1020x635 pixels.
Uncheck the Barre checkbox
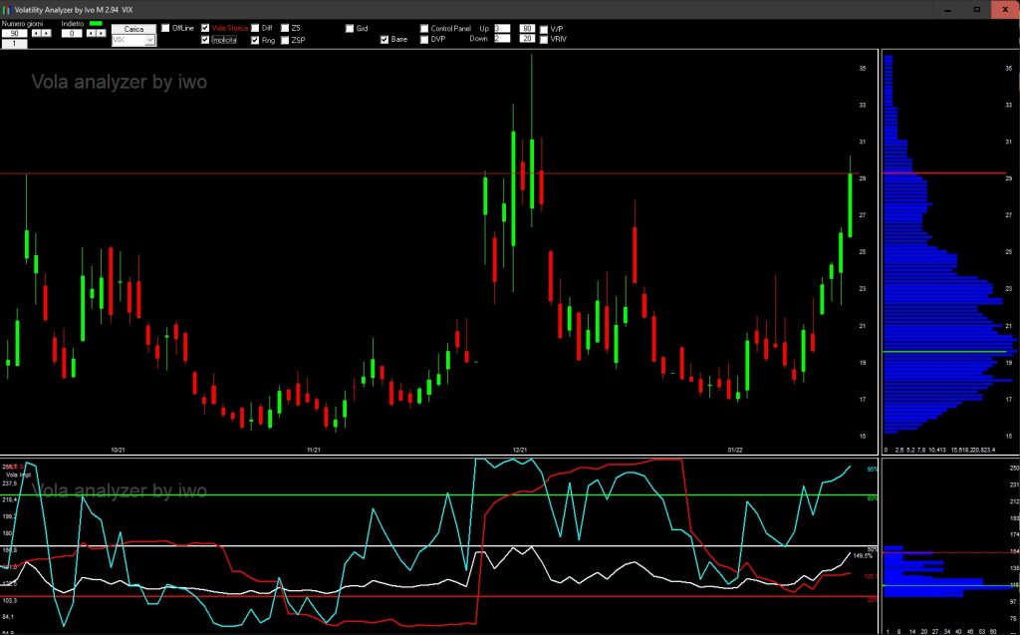coord(384,40)
